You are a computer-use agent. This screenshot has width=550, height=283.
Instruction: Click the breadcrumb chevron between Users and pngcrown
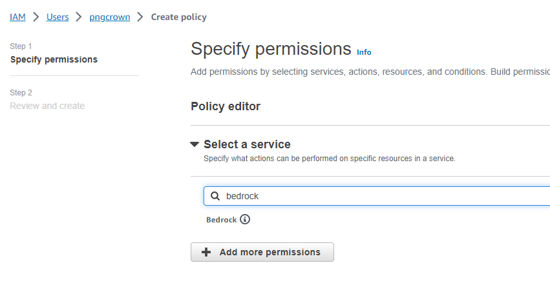point(79,17)
